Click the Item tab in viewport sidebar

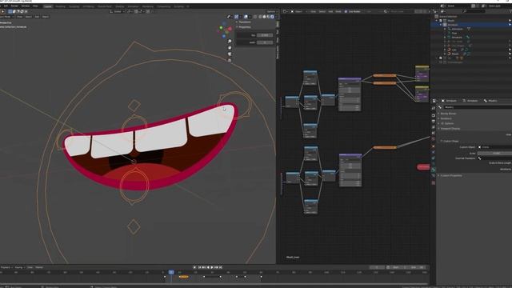tap(278, 24)
